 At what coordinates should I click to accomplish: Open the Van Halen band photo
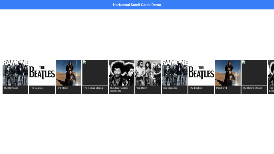point(148,73)
